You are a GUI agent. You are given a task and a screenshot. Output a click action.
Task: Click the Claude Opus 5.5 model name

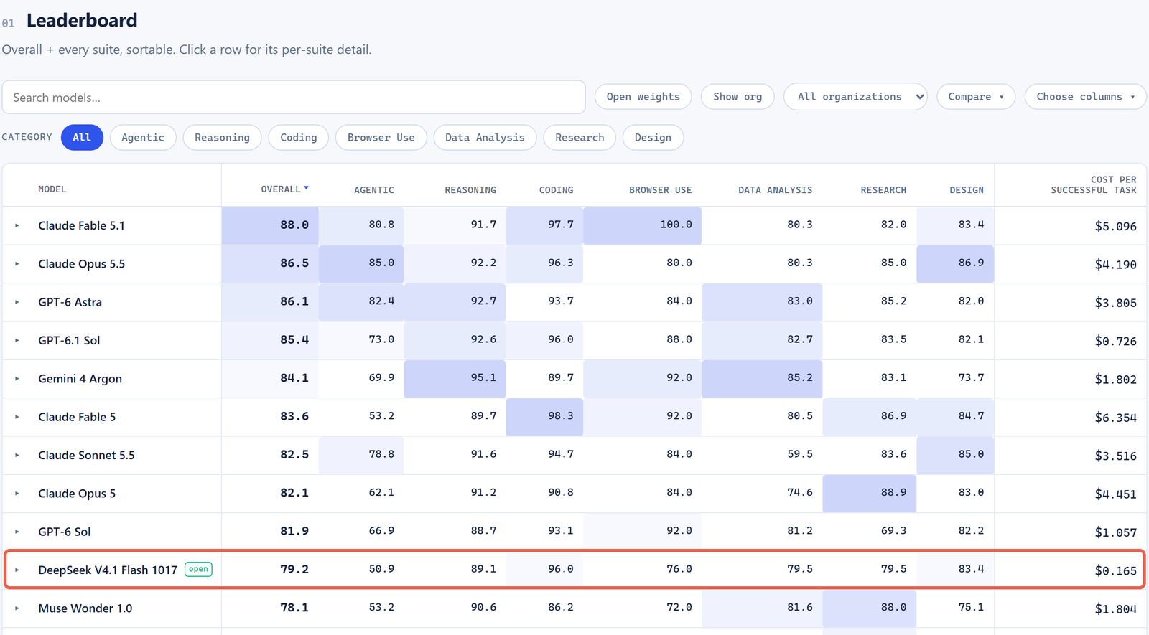81,264
